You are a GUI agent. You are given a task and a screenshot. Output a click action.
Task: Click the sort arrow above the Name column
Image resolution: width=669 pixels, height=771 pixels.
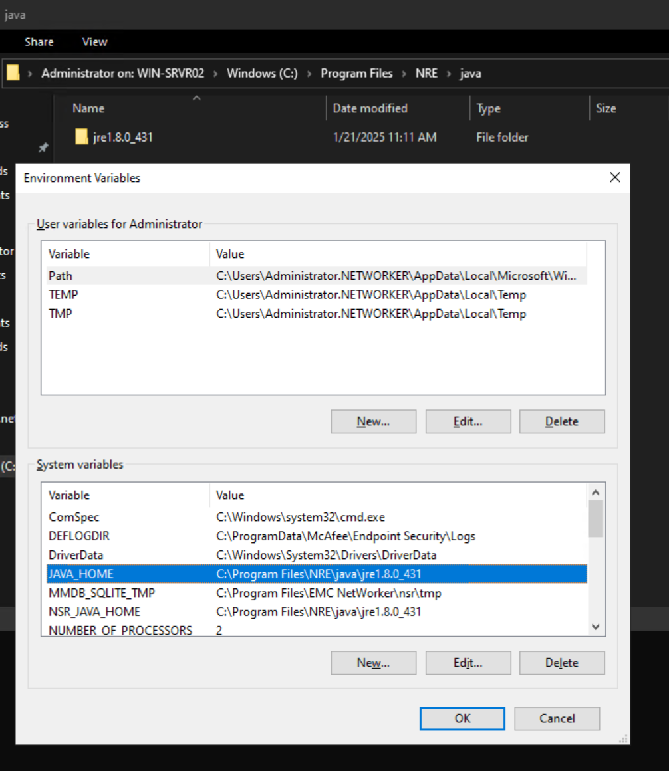point(196,97)
